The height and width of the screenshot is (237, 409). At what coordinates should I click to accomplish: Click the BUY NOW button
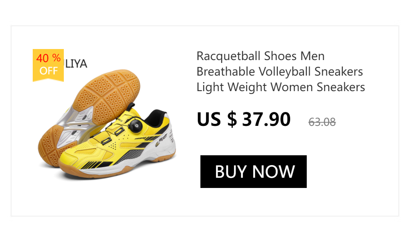(x=253, y=172)
